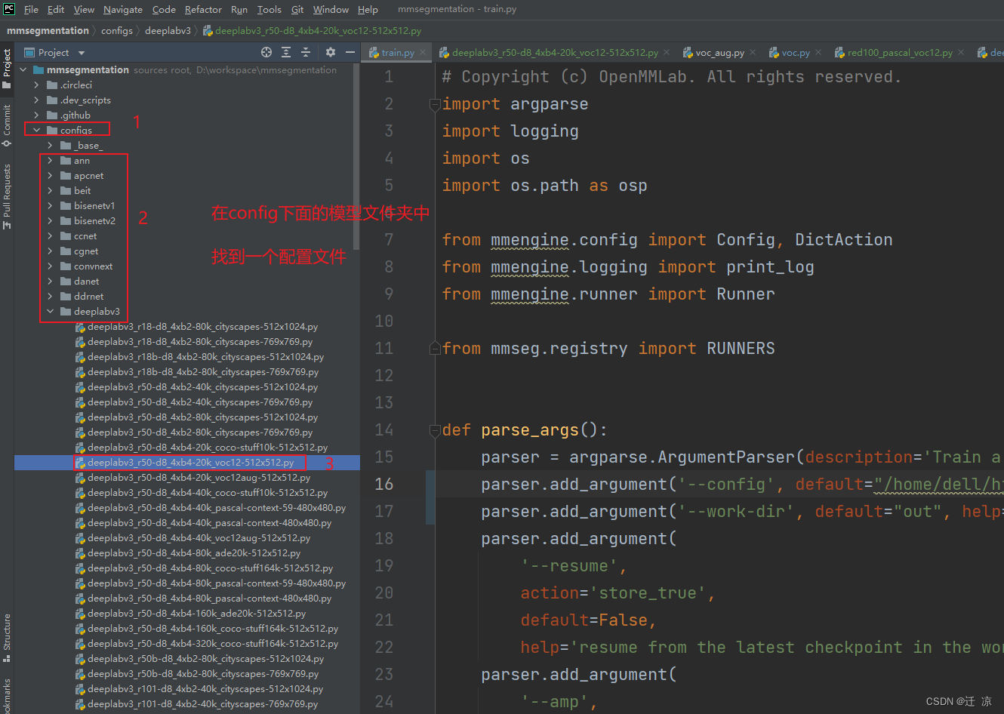The image size is (1004, 714).
Task: Open the Structure tool window
Action: pyautogui.click(x=7, y=638)
